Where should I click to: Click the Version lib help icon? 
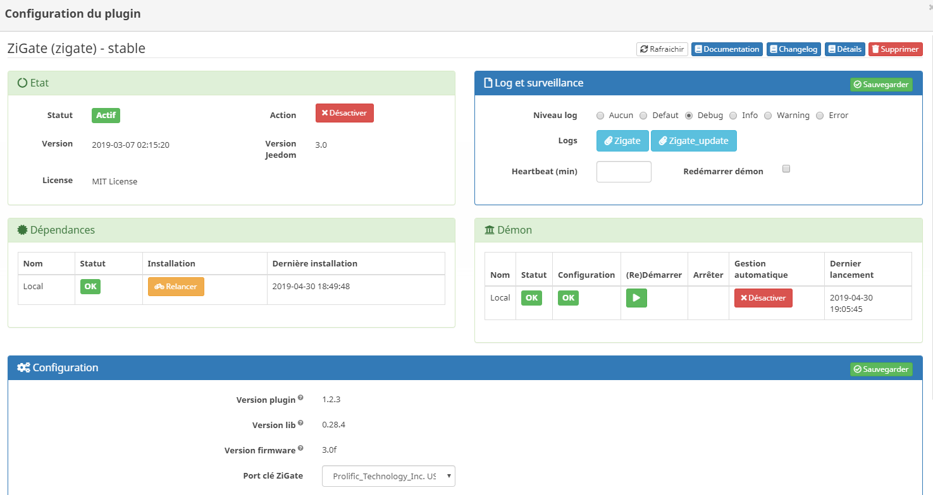[x=300, y=423]
